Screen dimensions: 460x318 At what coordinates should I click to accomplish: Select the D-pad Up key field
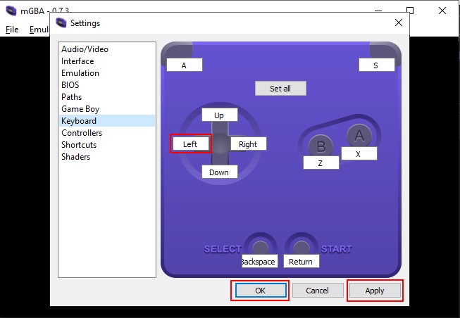pos(220,115)
